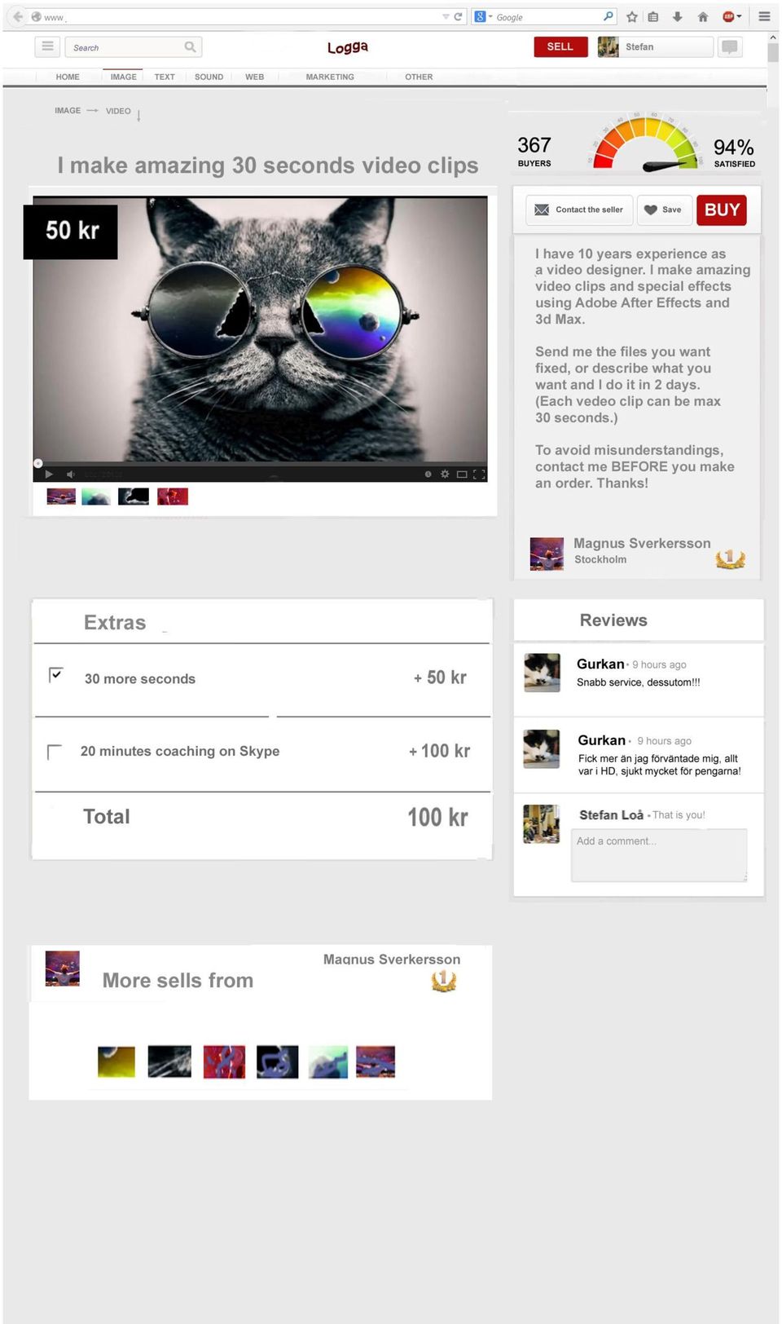Click Contact the seller button

[x=579, y=210]
